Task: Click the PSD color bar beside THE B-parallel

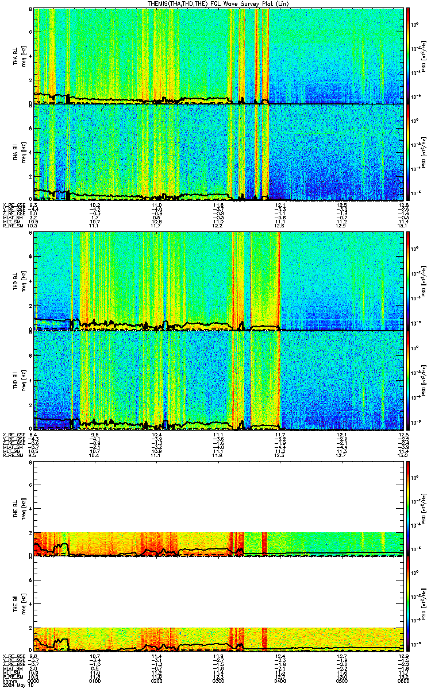Action: tap(408, 605)
